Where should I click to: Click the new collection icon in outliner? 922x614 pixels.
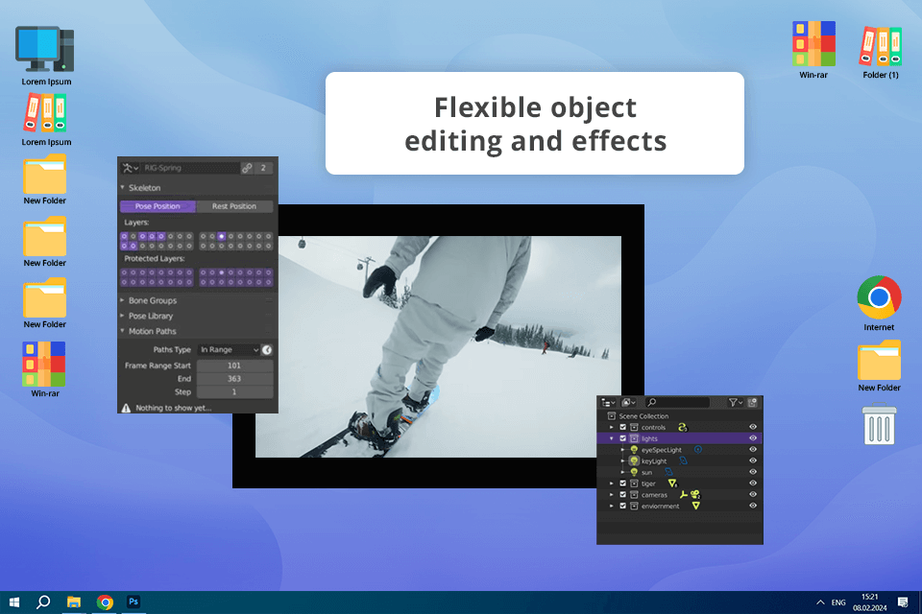(x=753, y=403)
